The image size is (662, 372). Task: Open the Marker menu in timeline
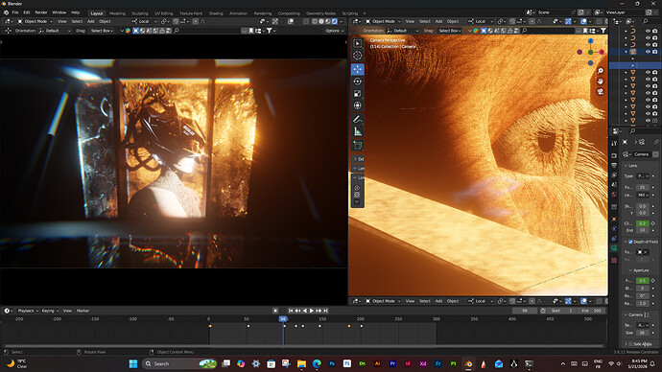[83, 311]
